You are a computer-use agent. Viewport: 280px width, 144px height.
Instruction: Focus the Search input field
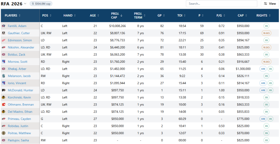pos(222,4)
